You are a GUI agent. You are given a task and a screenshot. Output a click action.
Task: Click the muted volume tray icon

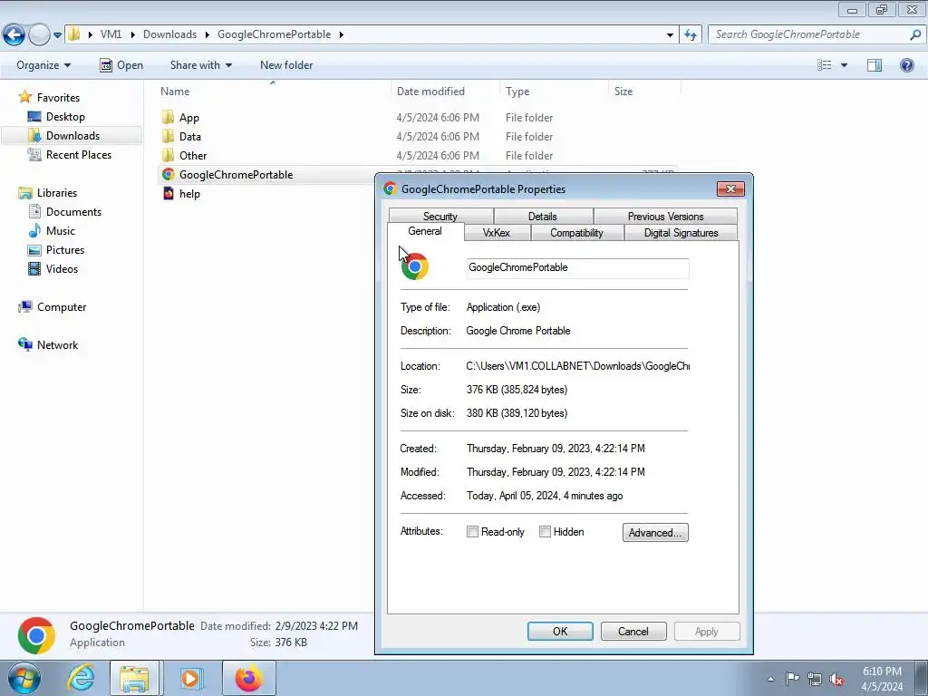836,679
